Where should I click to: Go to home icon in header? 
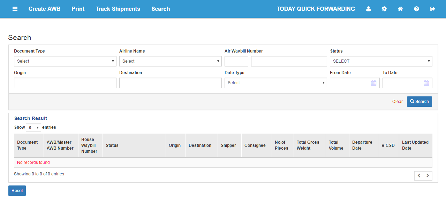400,9
